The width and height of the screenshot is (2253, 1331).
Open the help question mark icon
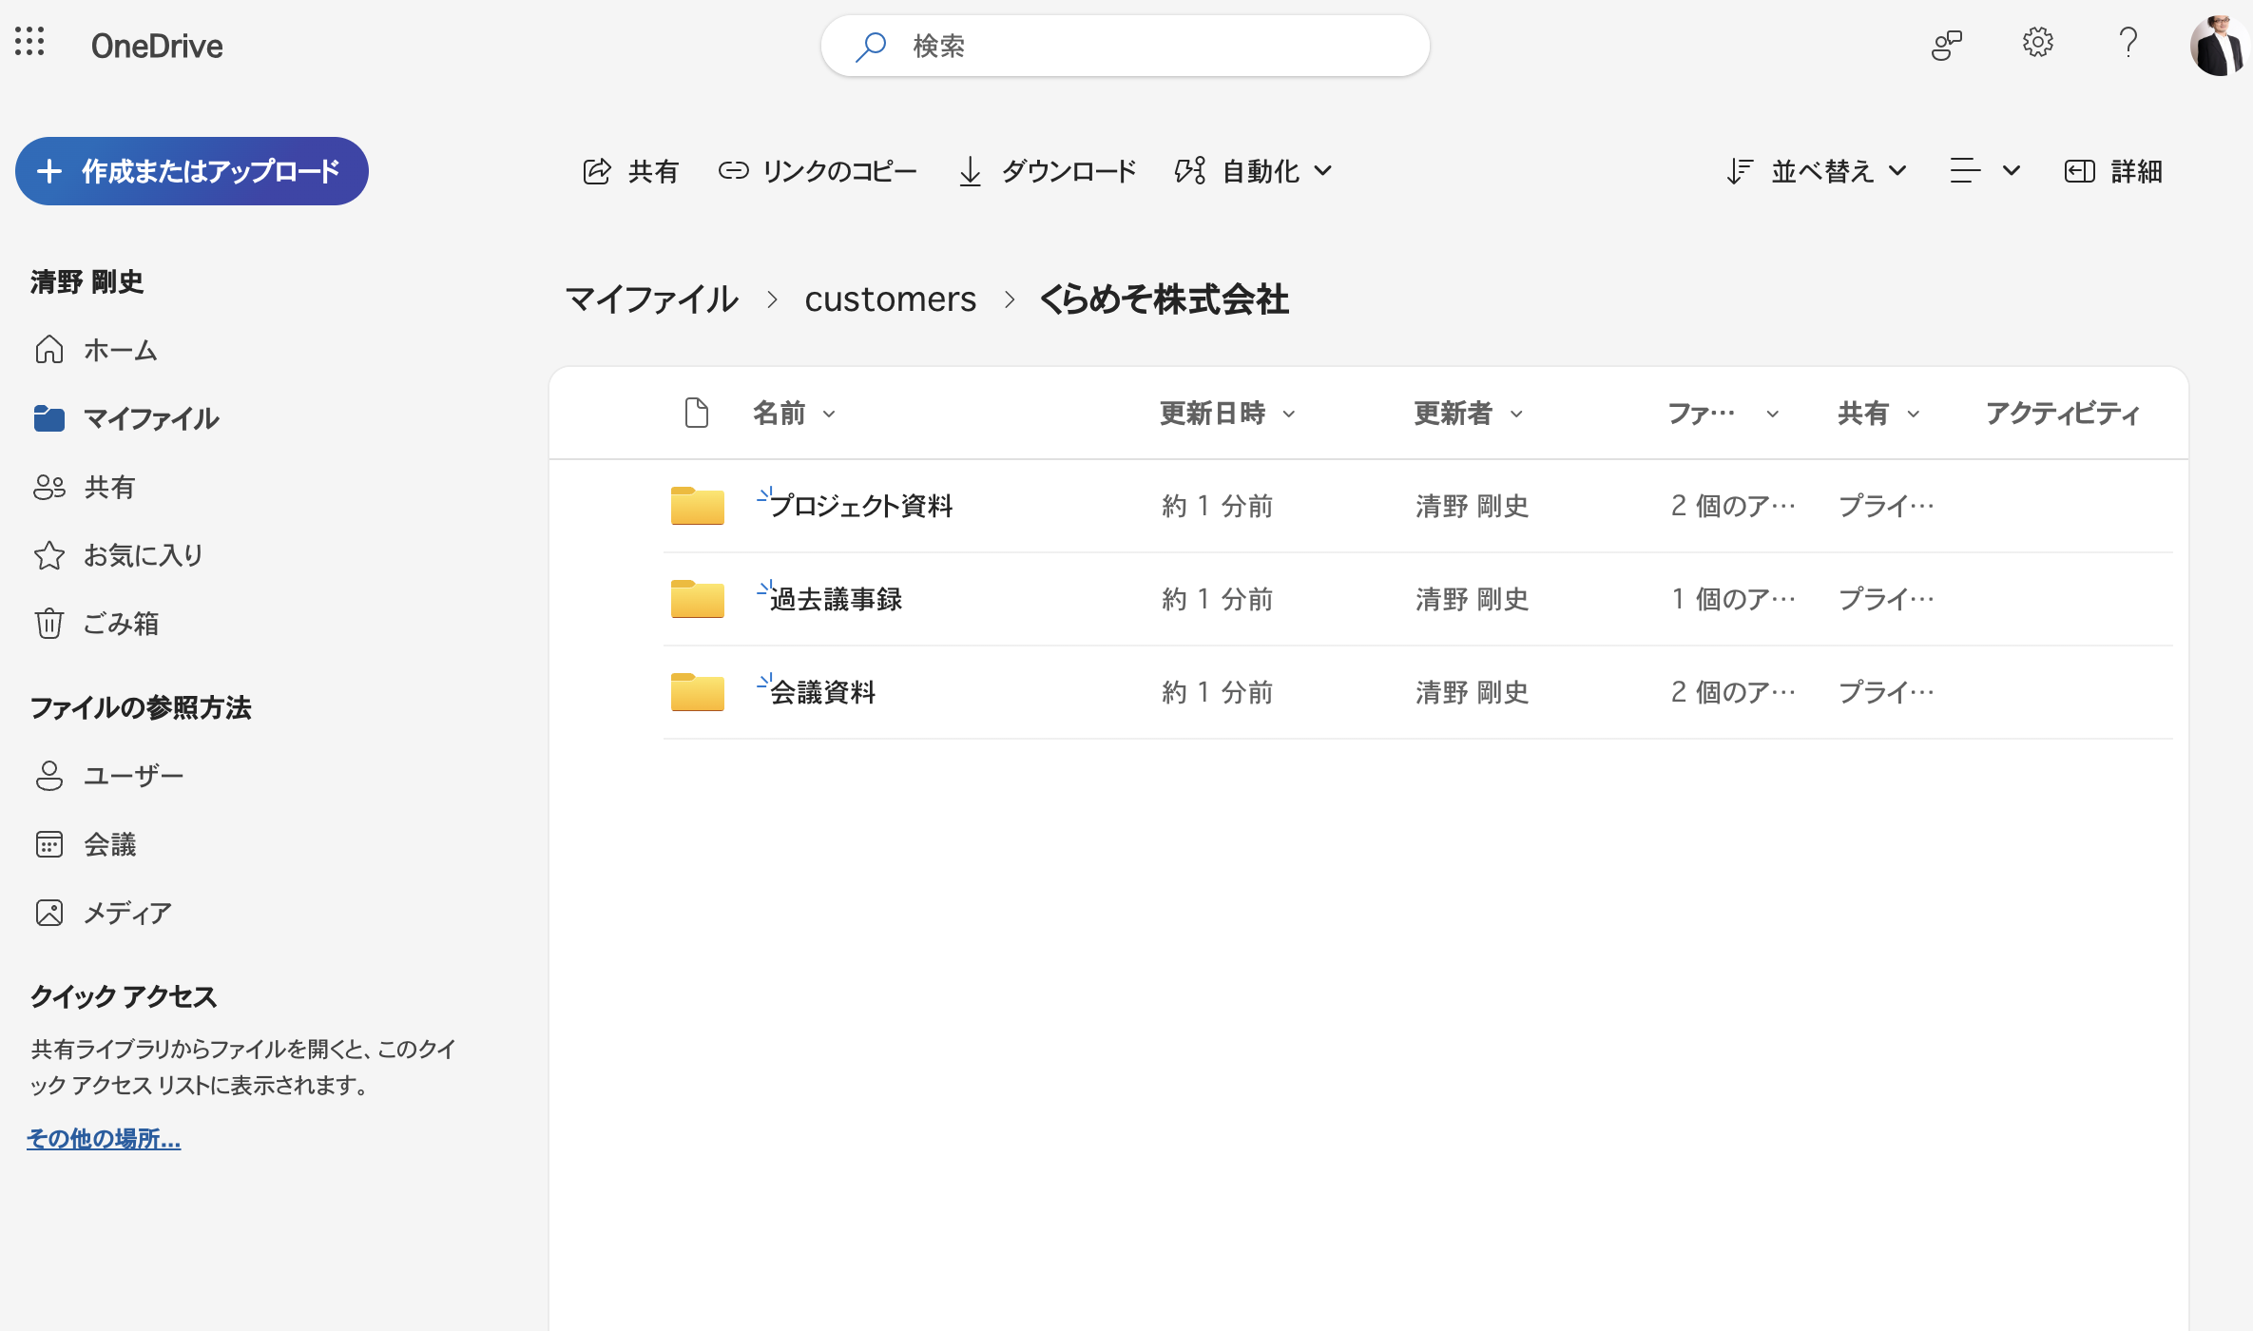[x=2128, y=43]
